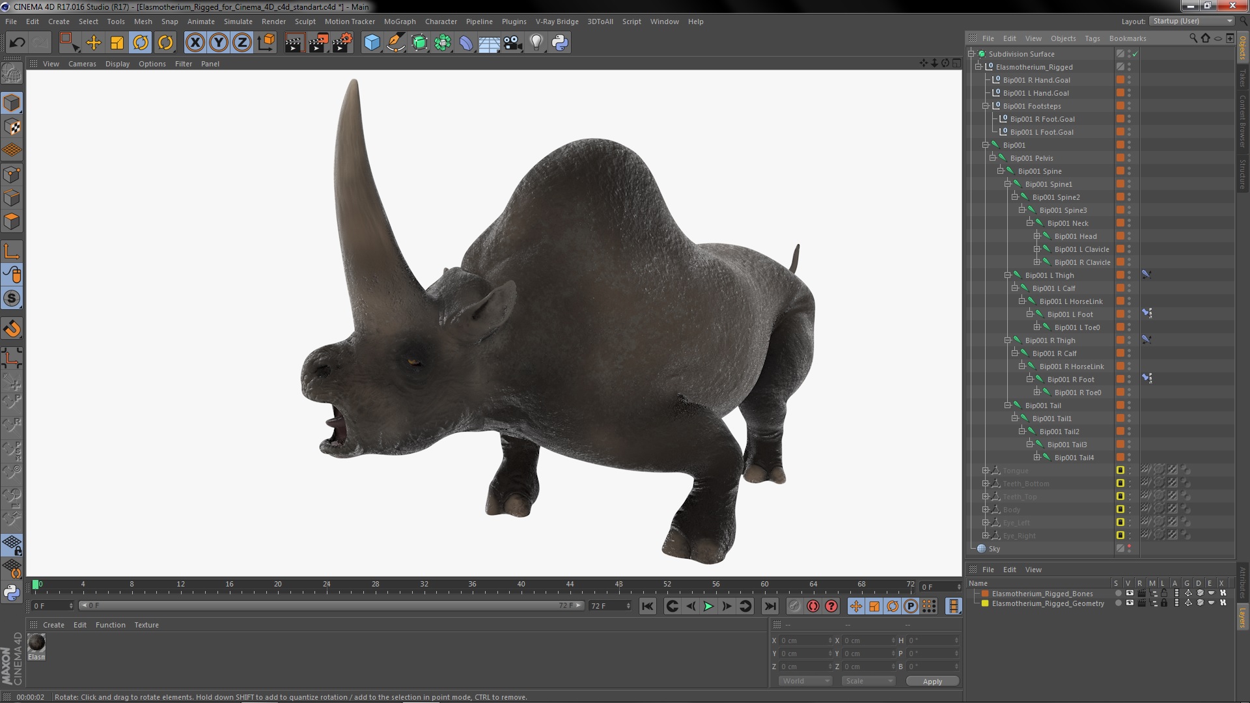Click the Apply button

(932, 681)
